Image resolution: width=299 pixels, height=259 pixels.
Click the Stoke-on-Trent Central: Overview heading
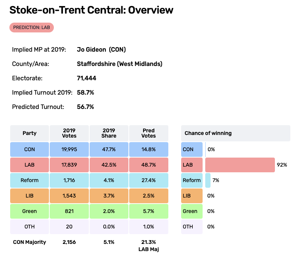(91, 10)
